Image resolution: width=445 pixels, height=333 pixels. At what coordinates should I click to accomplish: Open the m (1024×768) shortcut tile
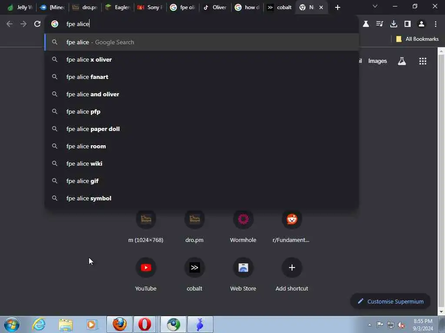(x=146, y=226)
